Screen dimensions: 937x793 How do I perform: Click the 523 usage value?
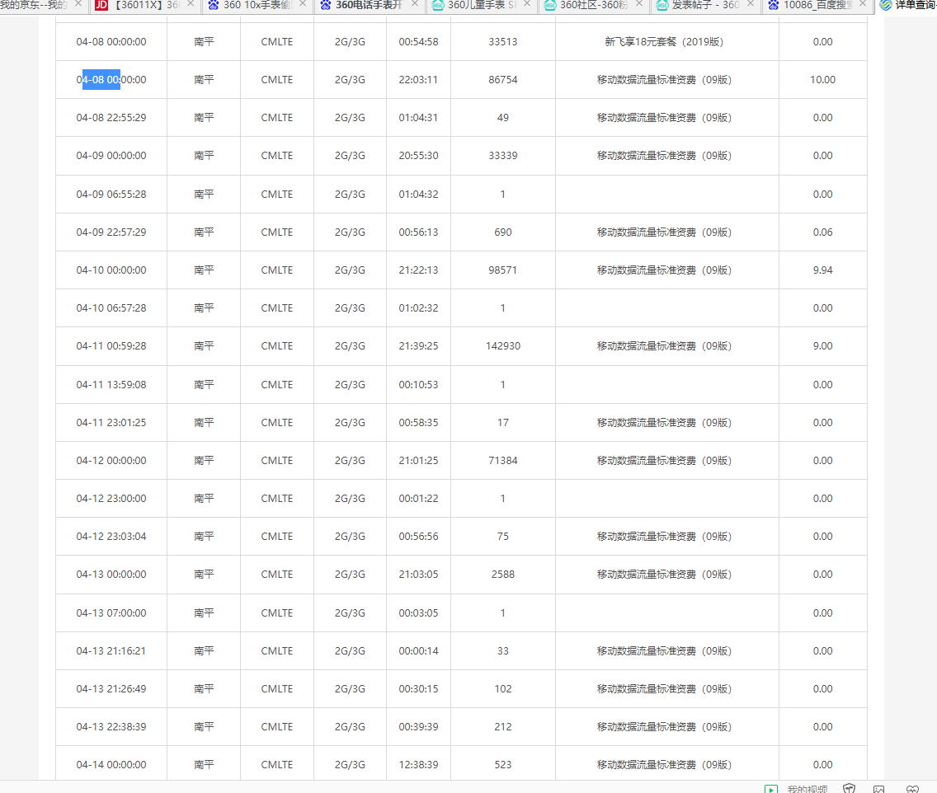tap(503, 764)
